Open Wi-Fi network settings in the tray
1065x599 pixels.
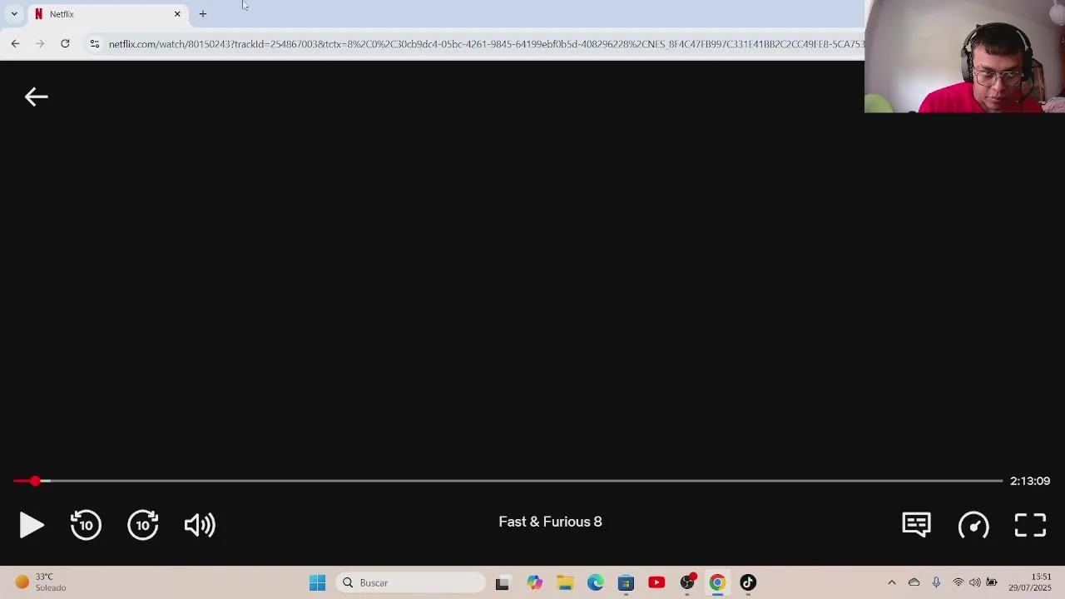[958, 582]
